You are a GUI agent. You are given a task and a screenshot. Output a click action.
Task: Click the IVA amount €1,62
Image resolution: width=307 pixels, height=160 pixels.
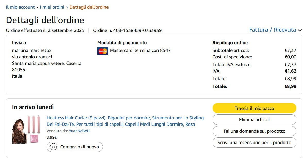pyautogui.click(x=290, y=71)
